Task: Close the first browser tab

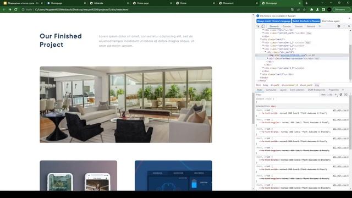Action: [42, 3]
